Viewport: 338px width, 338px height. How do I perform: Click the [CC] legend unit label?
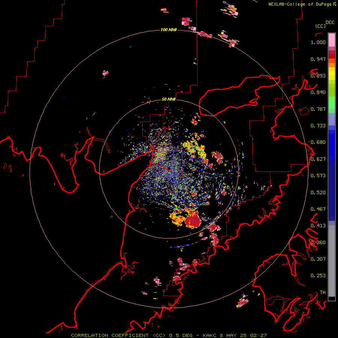tap(320, 26)
